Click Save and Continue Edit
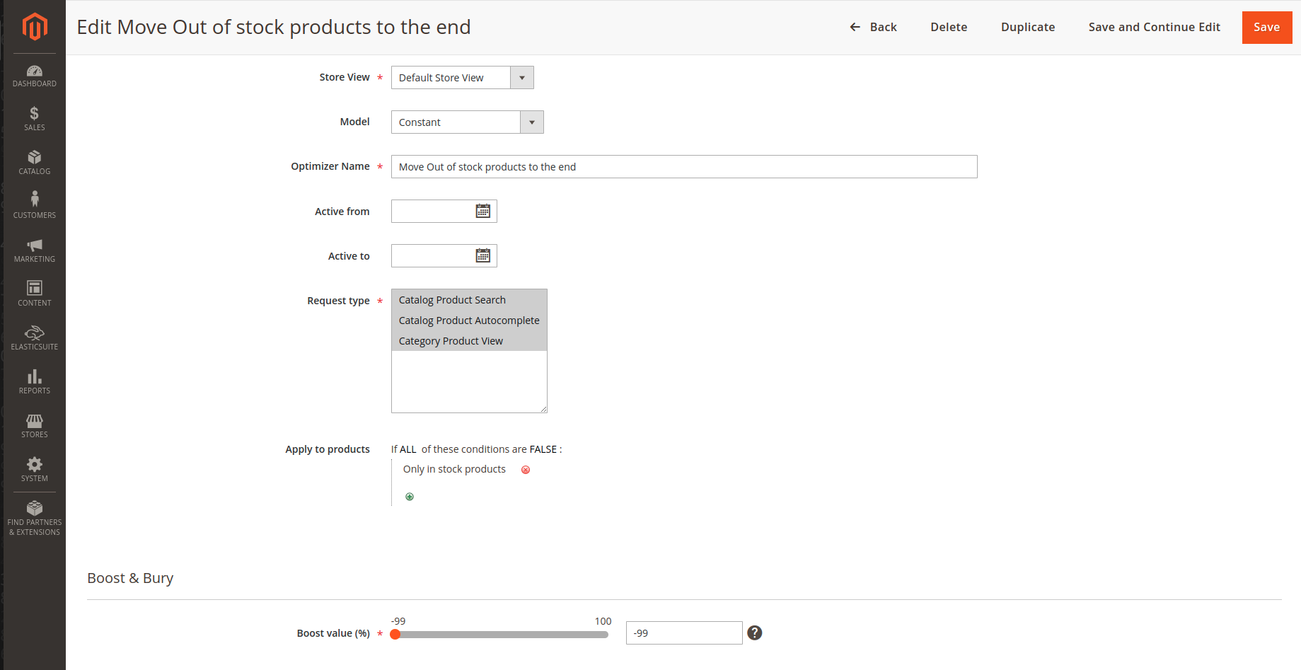 pyautogui.click(x=1154, y=27)
